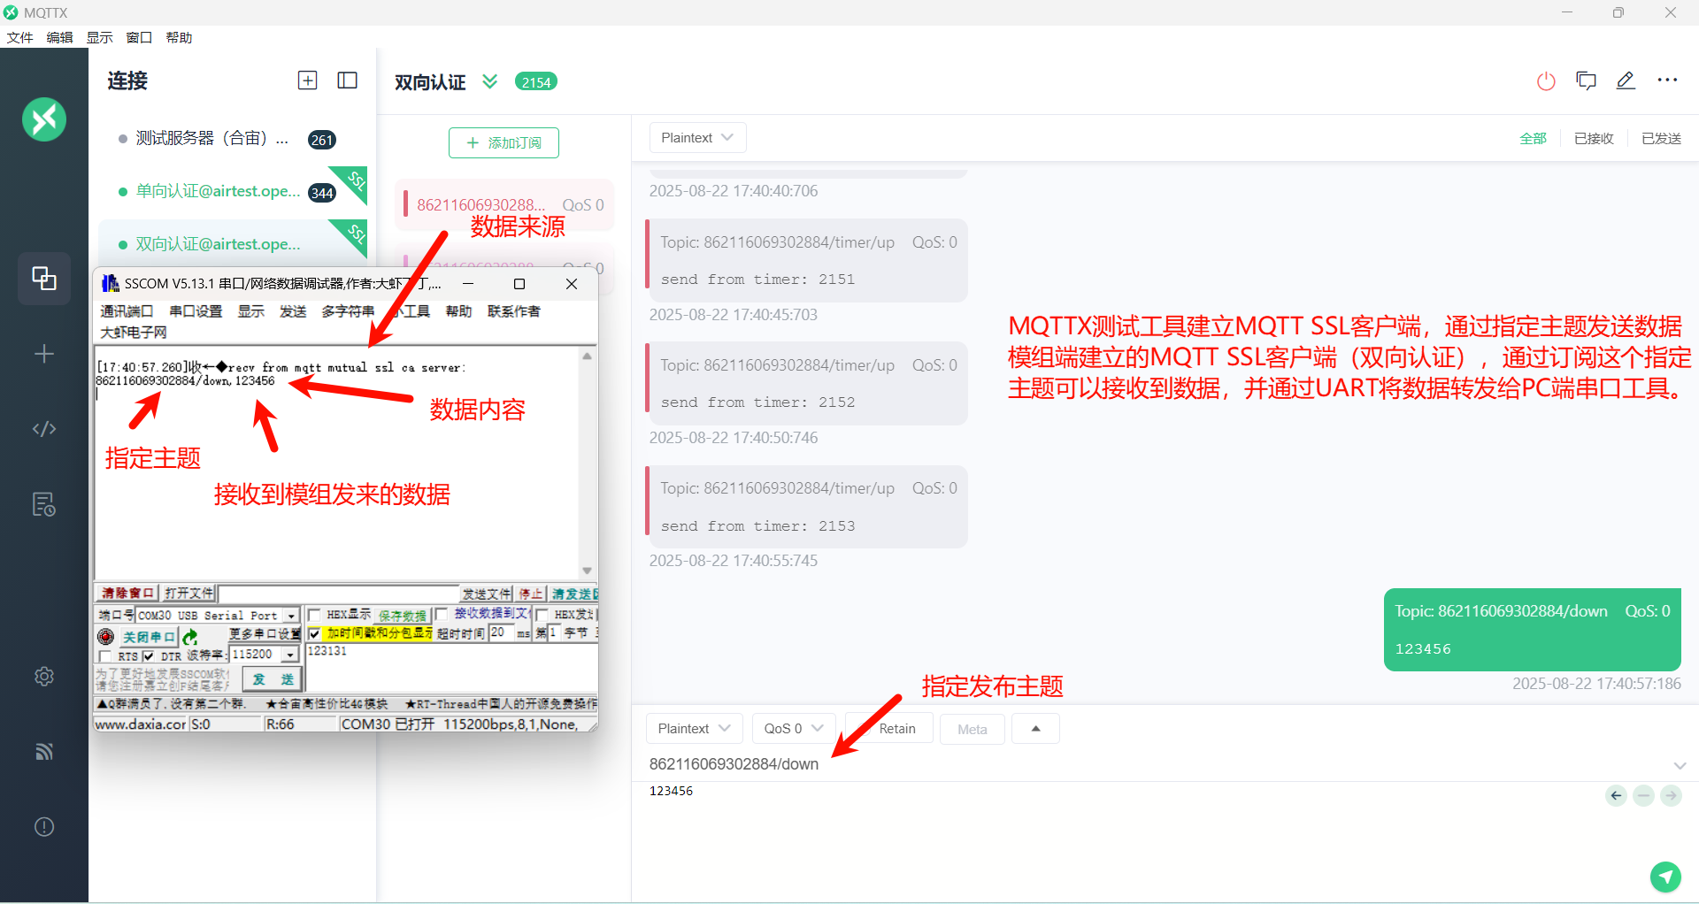This screenshot has width=1699, height=904.
Task: Toggle SSCOM HEX显示 checkbox
Action: (314, 615)
